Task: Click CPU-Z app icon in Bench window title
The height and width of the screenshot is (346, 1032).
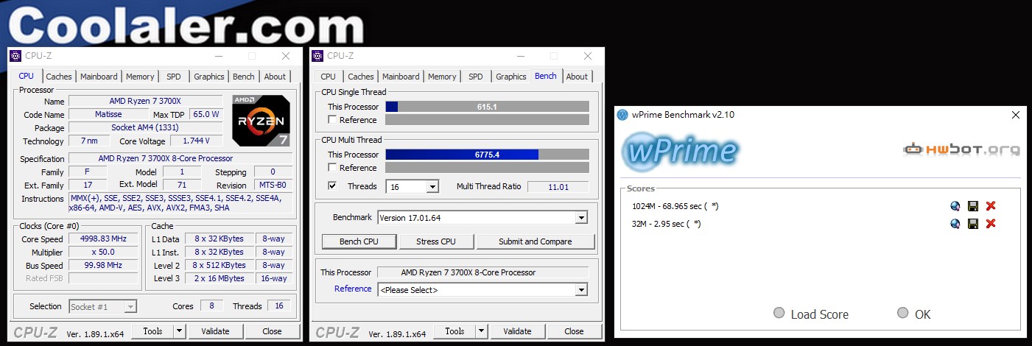Action: [317, 56]
